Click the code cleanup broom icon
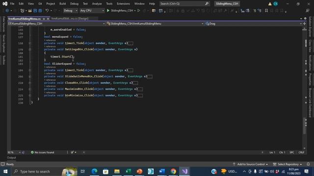 (x=72, y=152)
